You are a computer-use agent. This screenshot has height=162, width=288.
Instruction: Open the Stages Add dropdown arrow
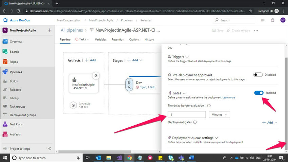(141, 60)
